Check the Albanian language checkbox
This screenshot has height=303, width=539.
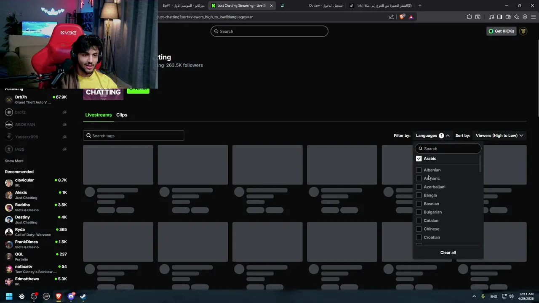(x=419, y=170)
